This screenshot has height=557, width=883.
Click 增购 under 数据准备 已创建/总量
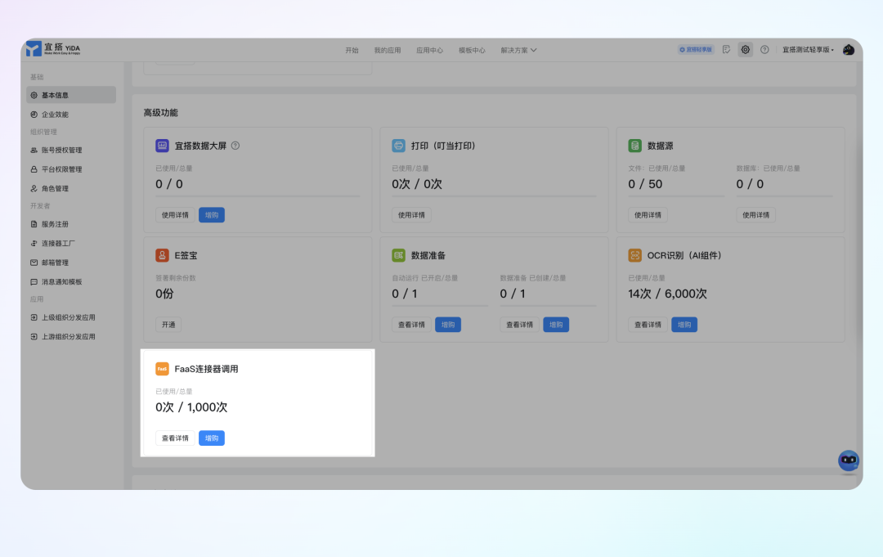pyautogui.click(x=556, y=325)
